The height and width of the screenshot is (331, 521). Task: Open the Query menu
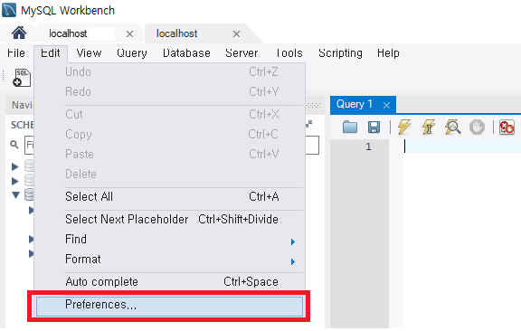click(132, 52)
